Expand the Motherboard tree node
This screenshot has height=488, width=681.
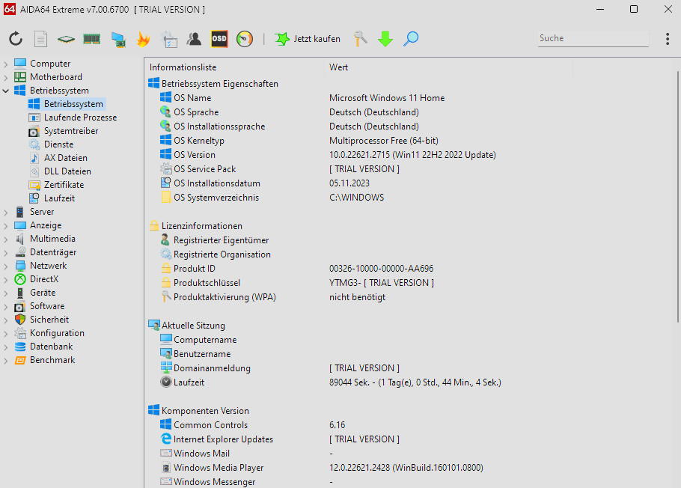point(6,76)
